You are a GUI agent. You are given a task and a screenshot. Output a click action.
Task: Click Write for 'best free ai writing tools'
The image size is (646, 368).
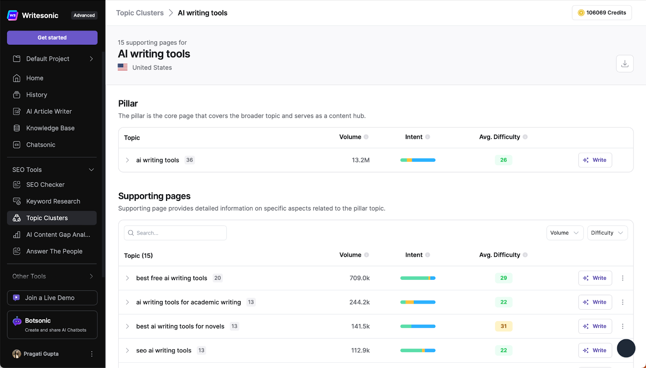[595, 278]
